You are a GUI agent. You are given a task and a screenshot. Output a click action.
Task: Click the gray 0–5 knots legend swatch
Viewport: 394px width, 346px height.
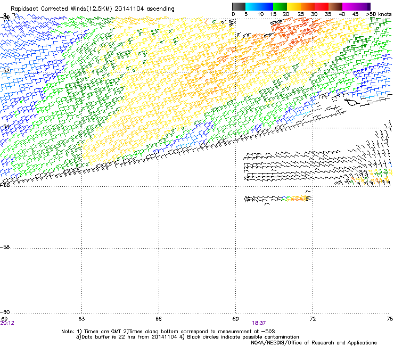pos(239,6)
